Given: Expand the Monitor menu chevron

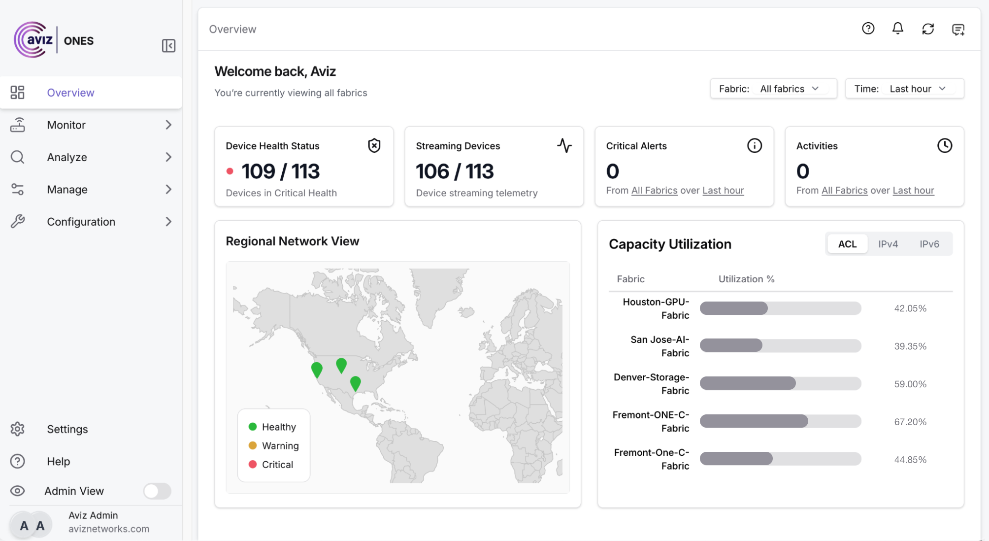Looking at the screenshot, I should tap(168, 125).
